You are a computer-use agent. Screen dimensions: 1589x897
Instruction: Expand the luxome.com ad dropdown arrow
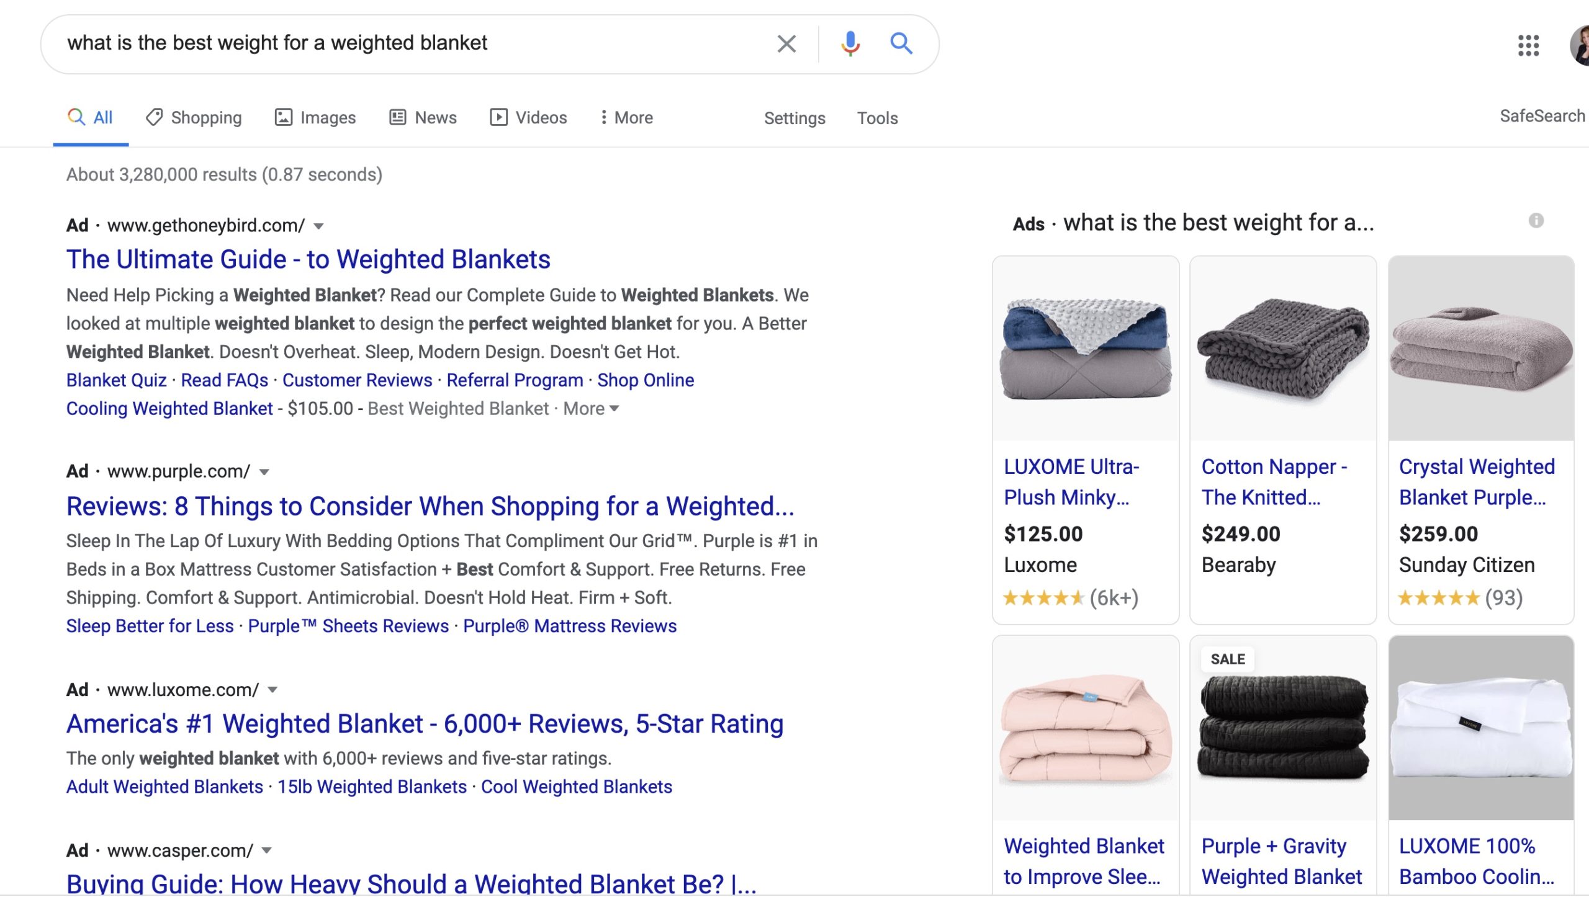[272, 690]
